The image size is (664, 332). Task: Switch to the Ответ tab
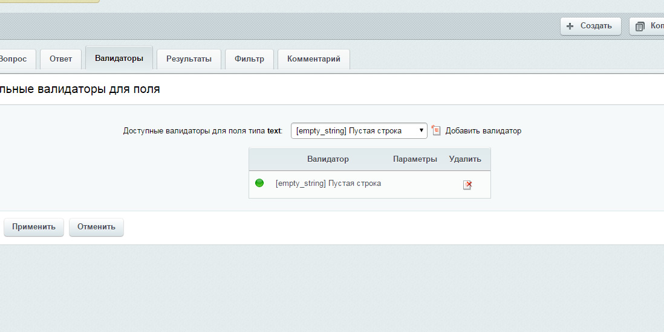click(60, 59)
